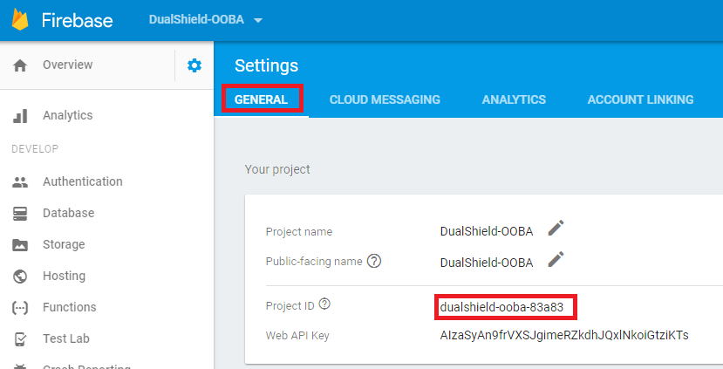Screen dimensions: 723x369
Task: Edit Project name with pencil icon
Action: point(556,229)
